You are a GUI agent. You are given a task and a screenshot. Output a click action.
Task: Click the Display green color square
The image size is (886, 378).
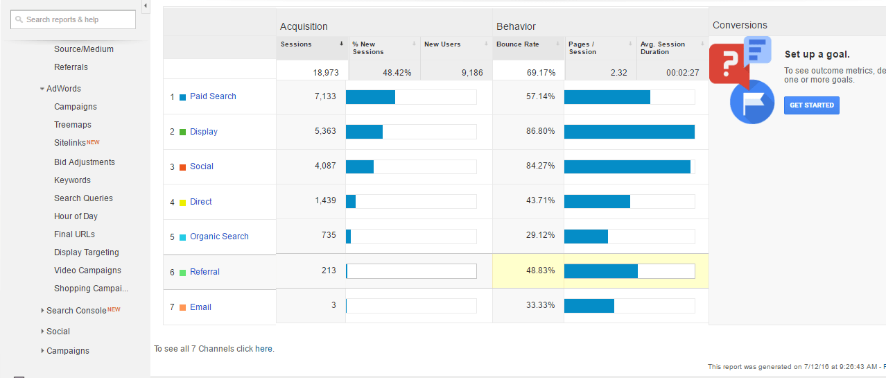click(x=182, y=132)
